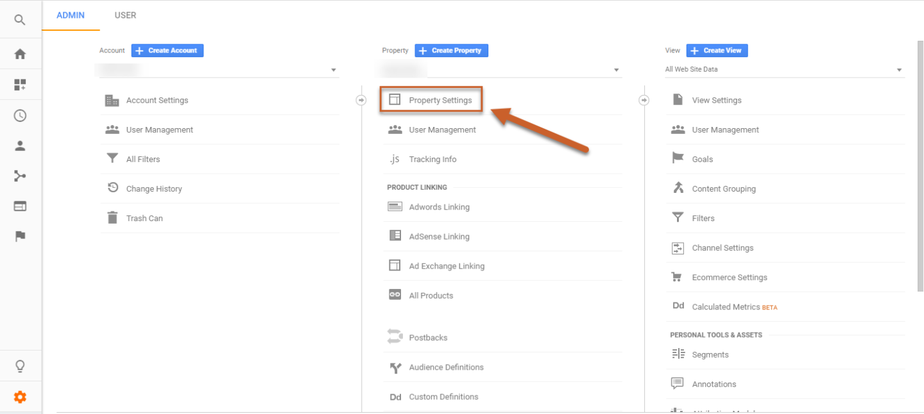
Task: Open Property Settings
Action: pyautogui.click(x=440, y=100)
